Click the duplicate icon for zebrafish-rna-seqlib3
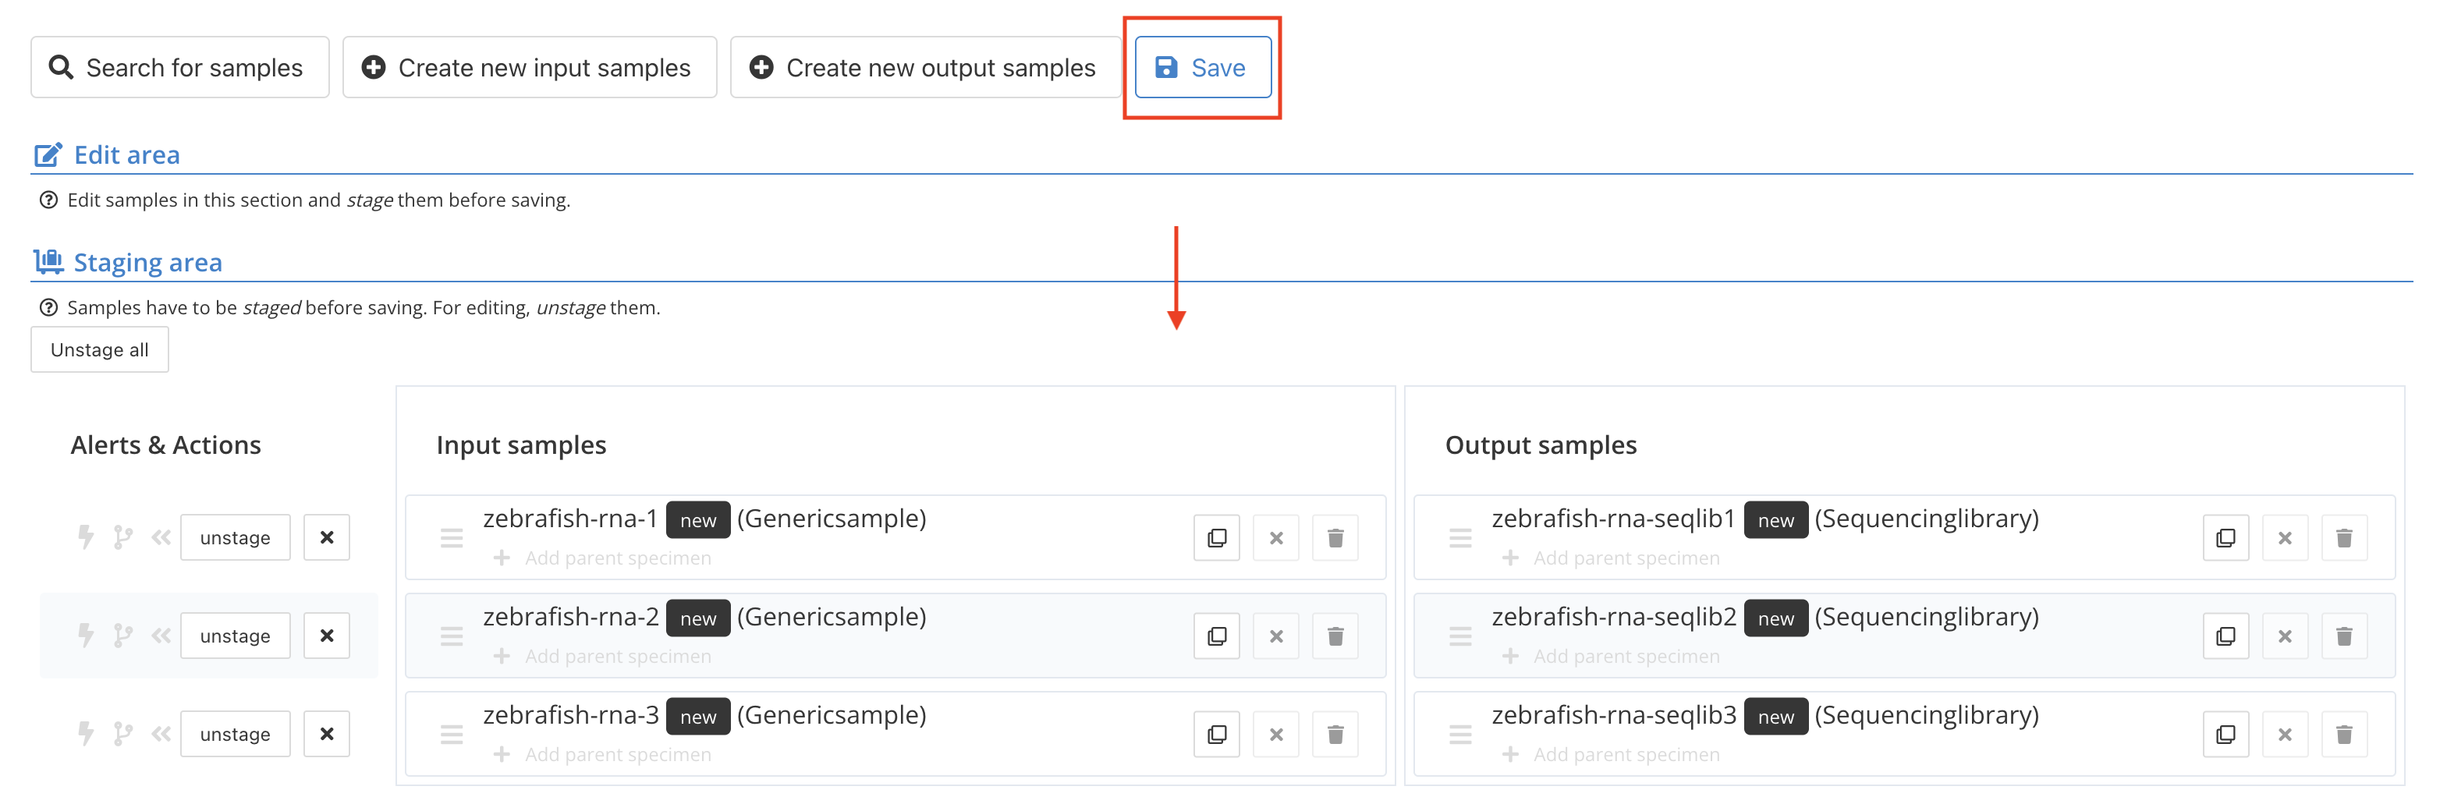Image resolution: width=2440 pixels, height=797 pixels. pyautogui.click(x=2226, y=735)
